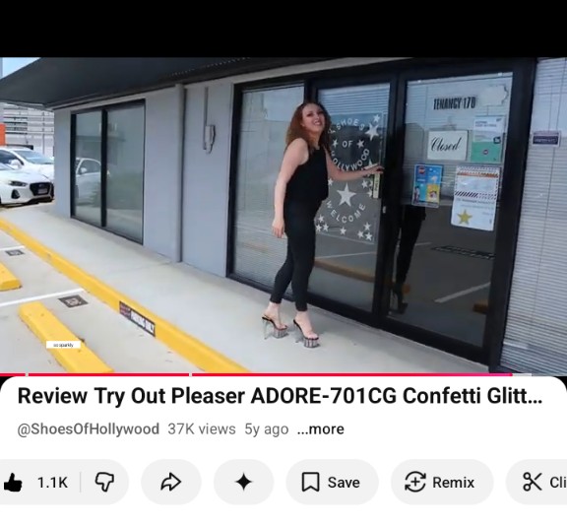Dislike the video with thumbs down icon

click(104, 482)
